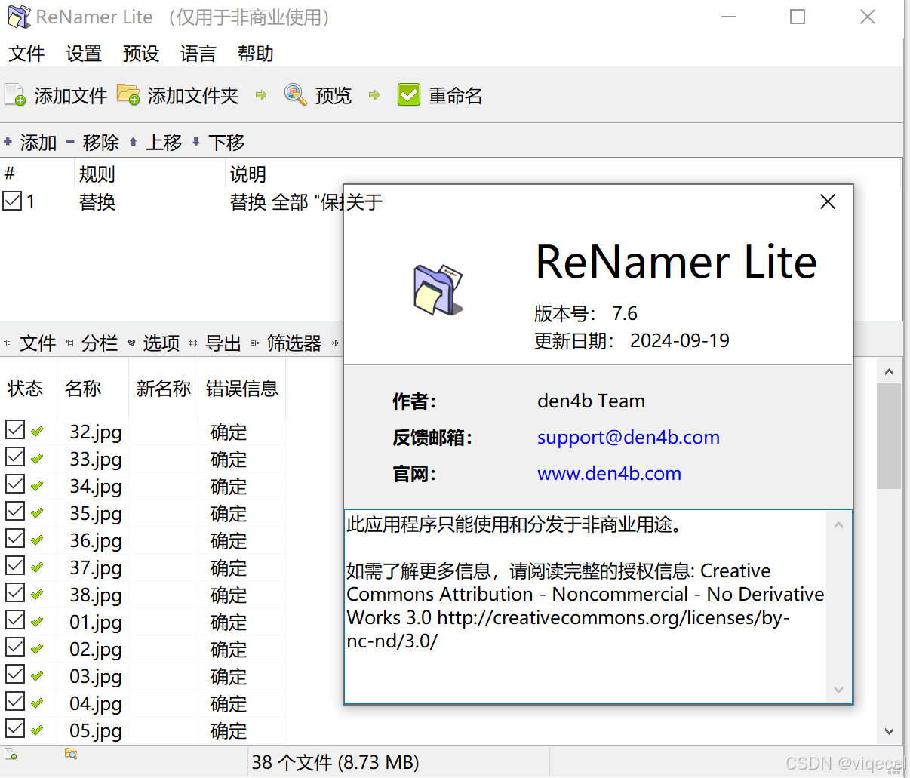Open the 语言 menu
This screenshot has height=778, width=910.
198,54
